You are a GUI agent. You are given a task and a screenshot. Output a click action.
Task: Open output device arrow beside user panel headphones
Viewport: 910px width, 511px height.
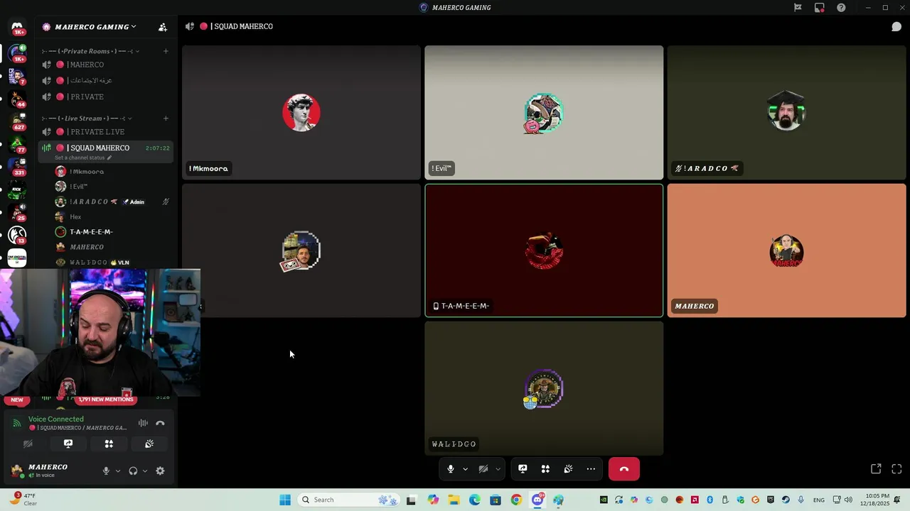pyautogui.click(x=145, y=471)
